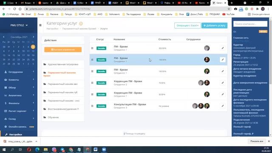
Task: Select Перманентный макияж век category
Action: (x=63, y=84)
